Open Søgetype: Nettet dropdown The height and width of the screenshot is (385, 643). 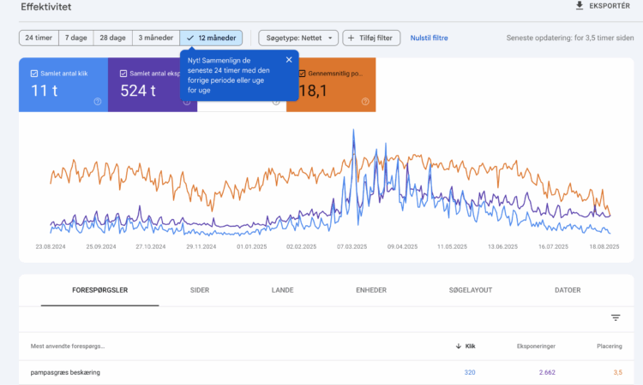[297, 38]
